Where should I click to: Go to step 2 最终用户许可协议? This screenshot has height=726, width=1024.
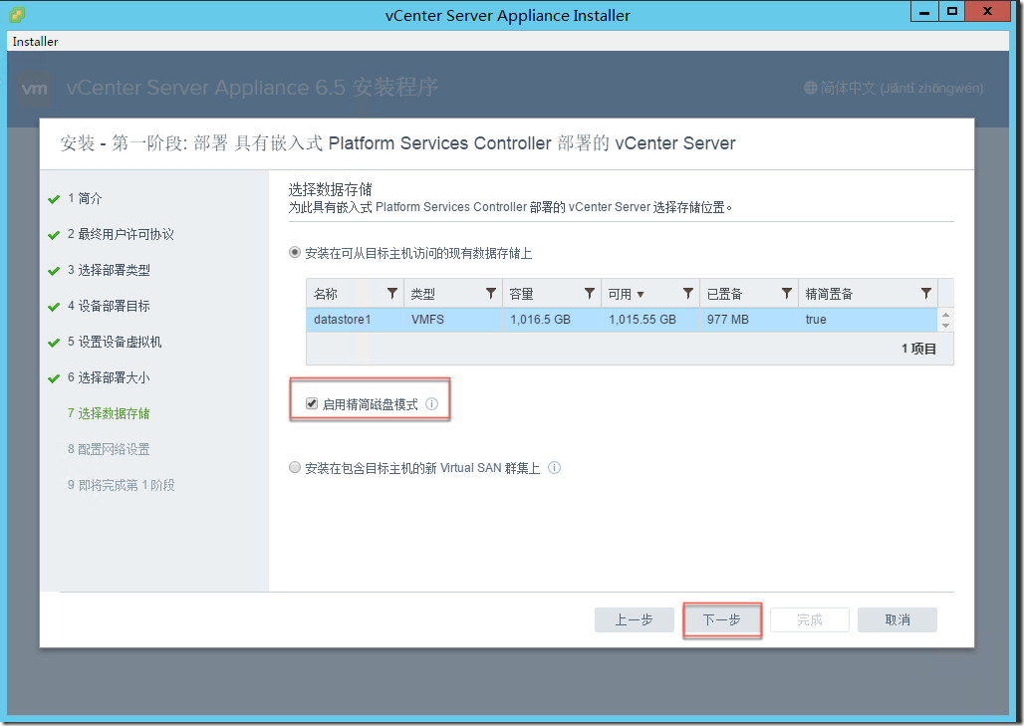121,234
